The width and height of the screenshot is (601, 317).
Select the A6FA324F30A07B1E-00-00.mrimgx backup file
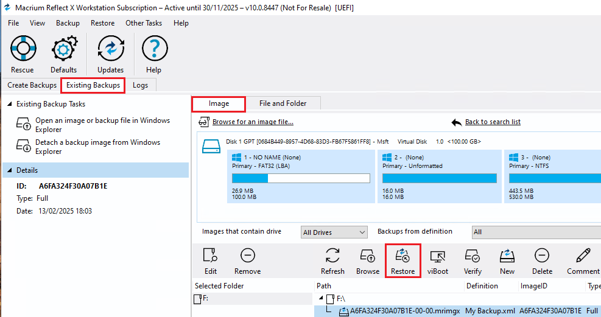pyautogui.click(x=404, y=311)
